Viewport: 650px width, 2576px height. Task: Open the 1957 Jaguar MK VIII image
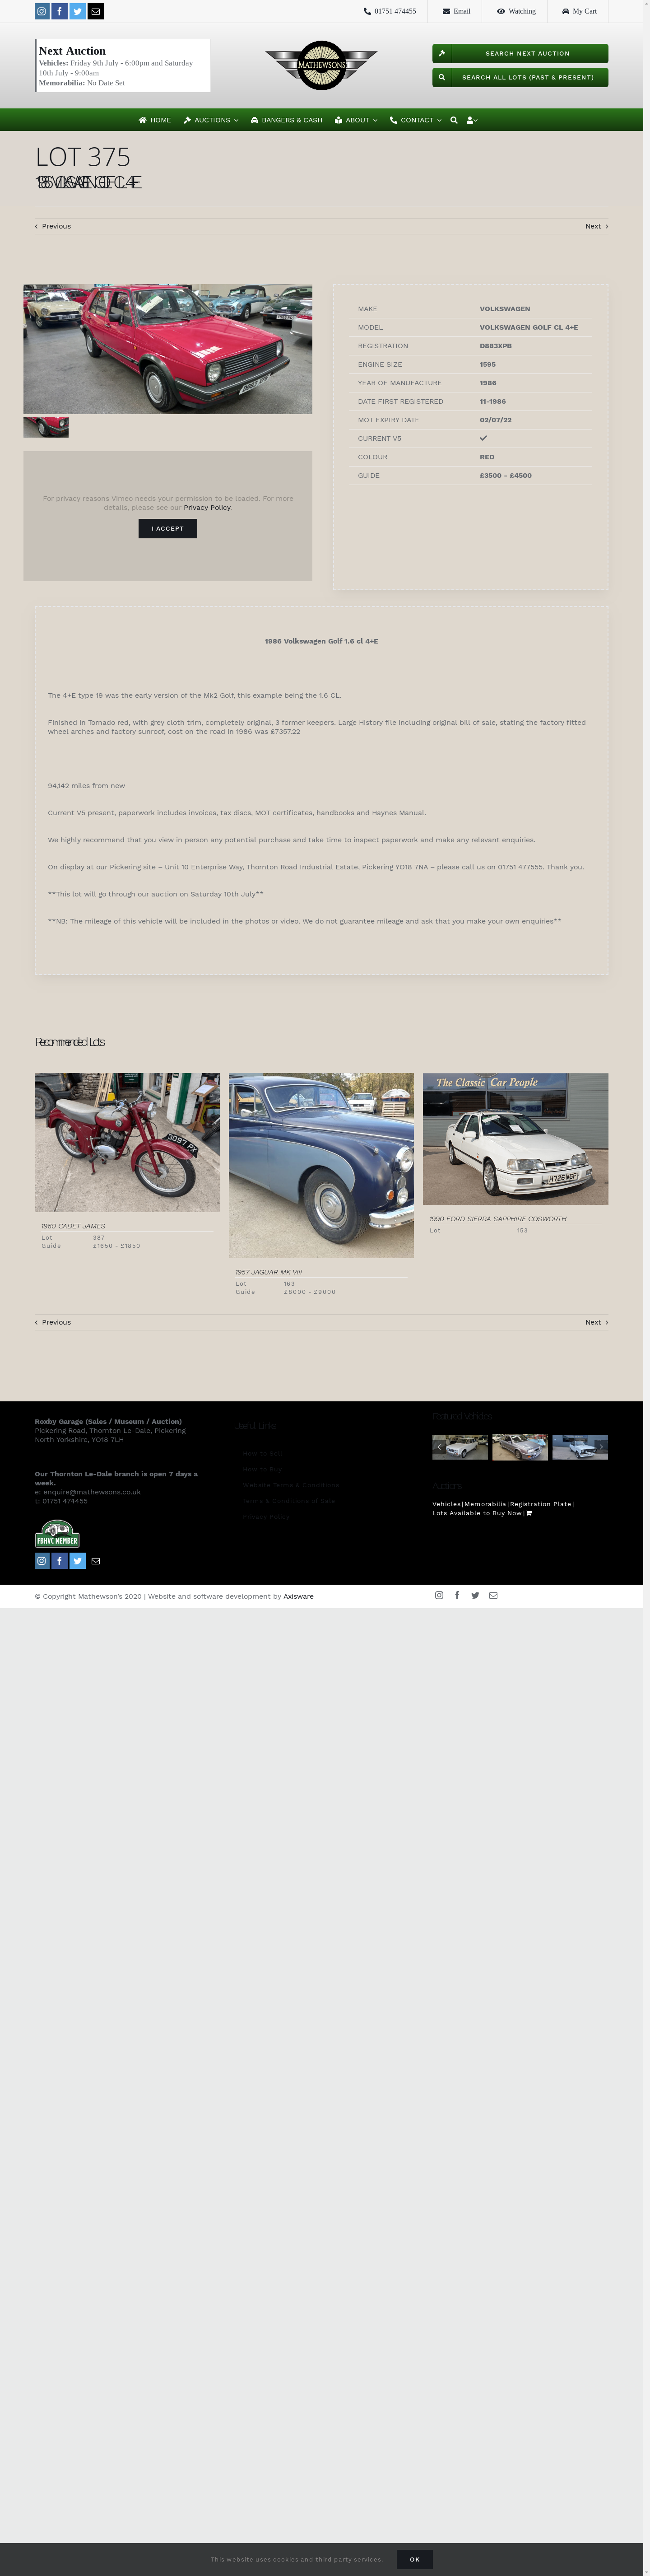tap(321, 1165)
